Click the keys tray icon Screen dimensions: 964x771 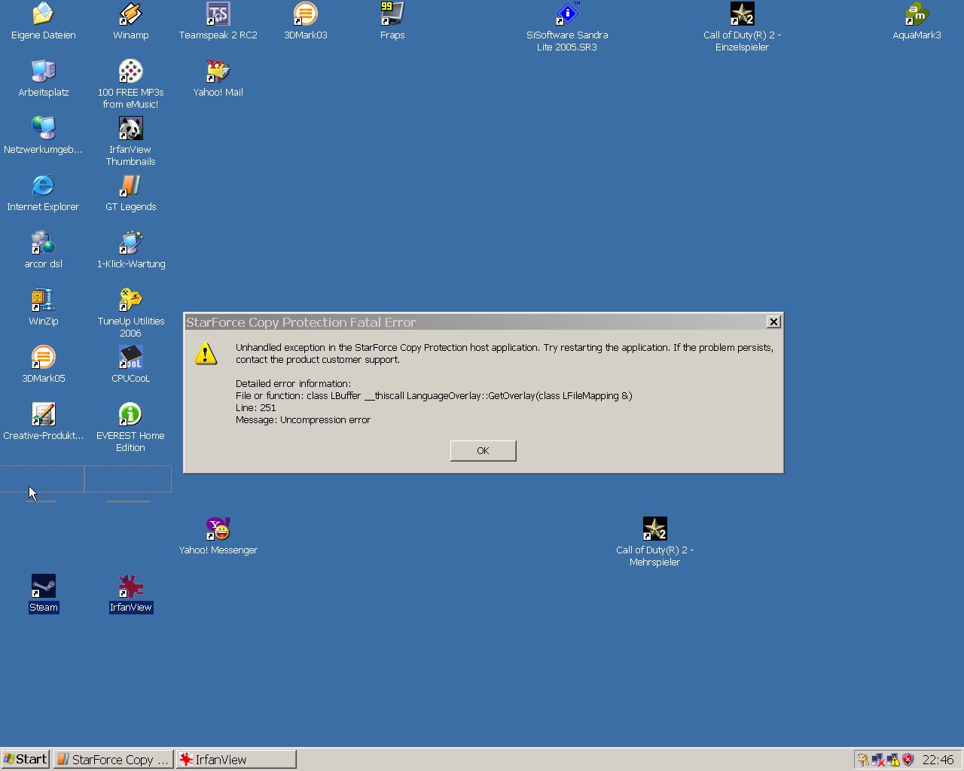point(864,760)
